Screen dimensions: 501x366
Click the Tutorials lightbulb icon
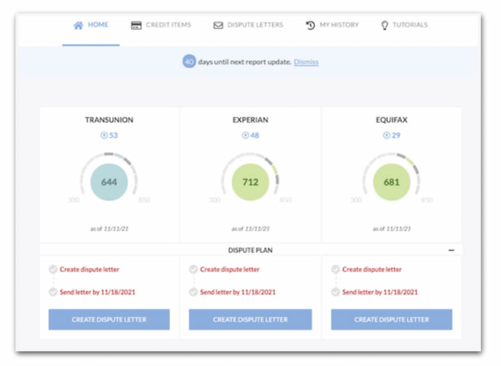click(x=385, y=25)
